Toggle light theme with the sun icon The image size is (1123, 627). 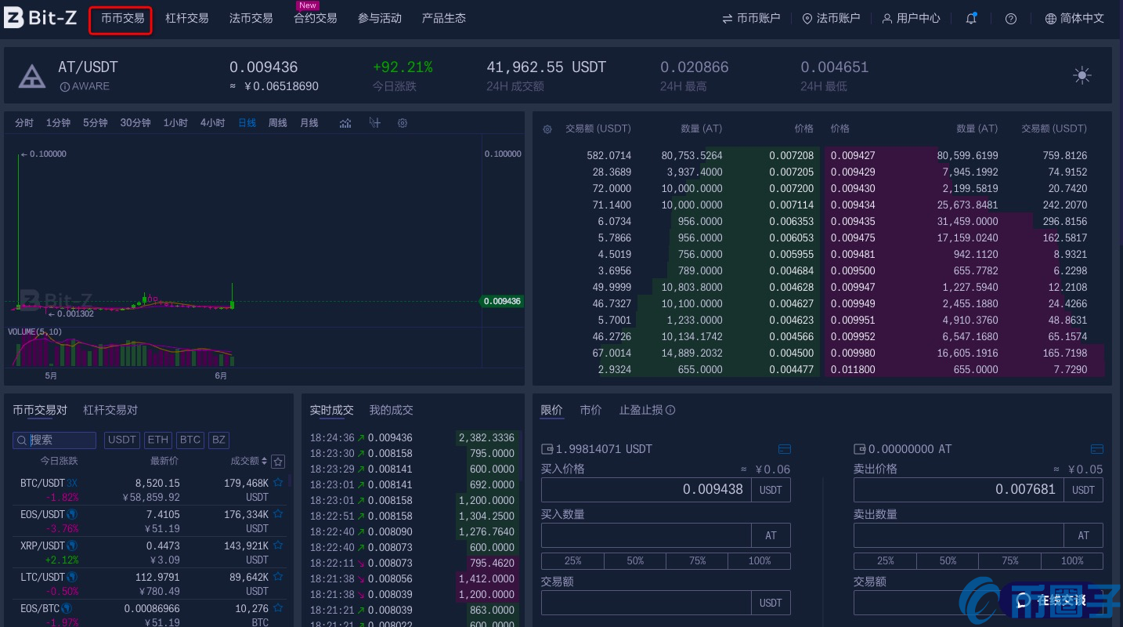pyautogui.click(x=1082, y=75)
